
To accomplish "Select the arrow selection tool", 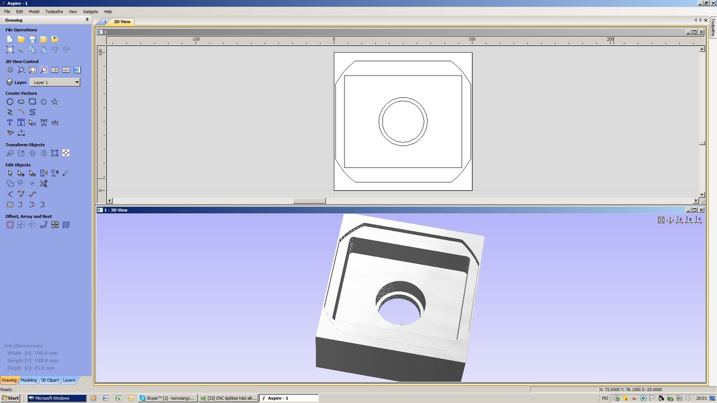I will pyautogui.click(x=10, y=174).
